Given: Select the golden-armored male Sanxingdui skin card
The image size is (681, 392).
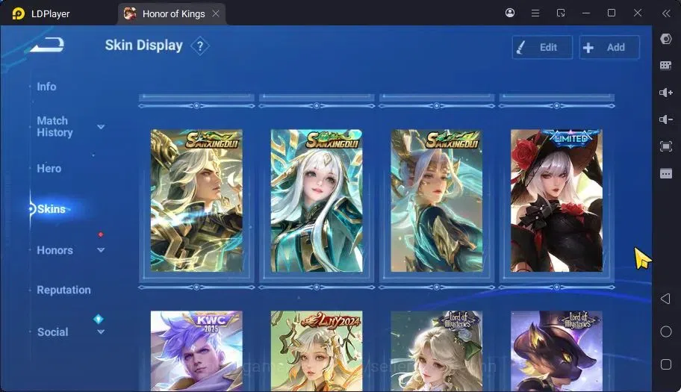Looking at the screenshot, I should (x=196, y=201).
